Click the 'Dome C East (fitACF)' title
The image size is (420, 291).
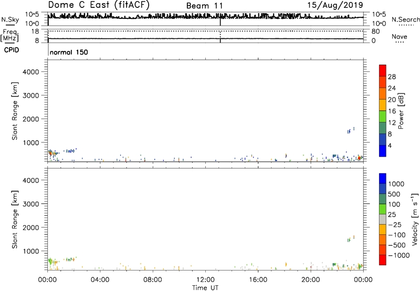pyautogui.click(x=99, y=5)
